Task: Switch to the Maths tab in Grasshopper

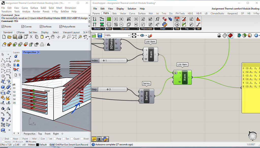Action: [x=106, y=13]
